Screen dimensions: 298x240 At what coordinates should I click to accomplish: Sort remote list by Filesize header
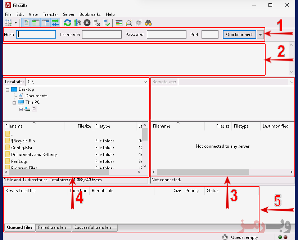coord(218,126)
